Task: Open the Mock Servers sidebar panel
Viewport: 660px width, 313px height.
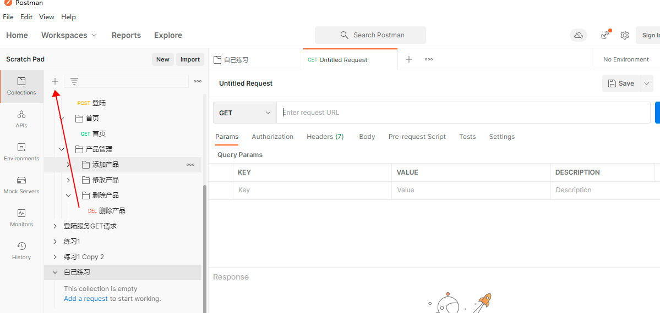Action: 21,185
